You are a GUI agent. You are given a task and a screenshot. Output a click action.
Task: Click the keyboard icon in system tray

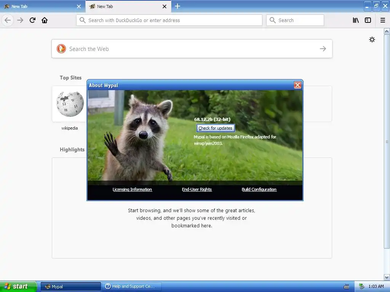(x=347, y=287)
